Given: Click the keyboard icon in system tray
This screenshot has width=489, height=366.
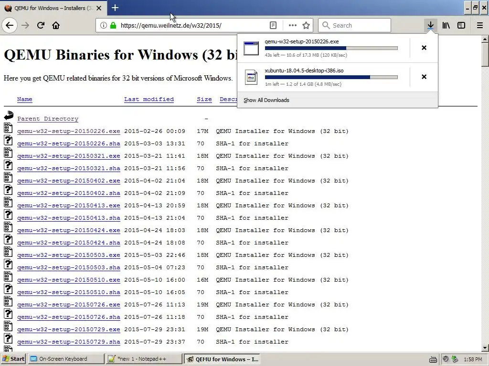Looking at the screenshot, I should [x=433, y=359].
